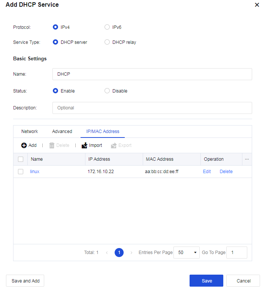The width and height of the screenshot is (263, 290).
Task: Close the Add DHCP Service dialog
Action: (257, 5)
